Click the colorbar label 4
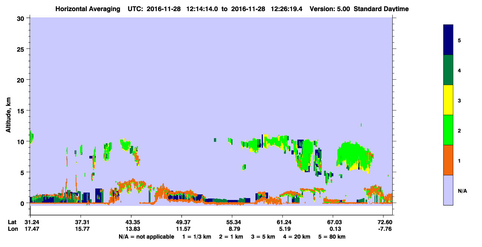 459,70
